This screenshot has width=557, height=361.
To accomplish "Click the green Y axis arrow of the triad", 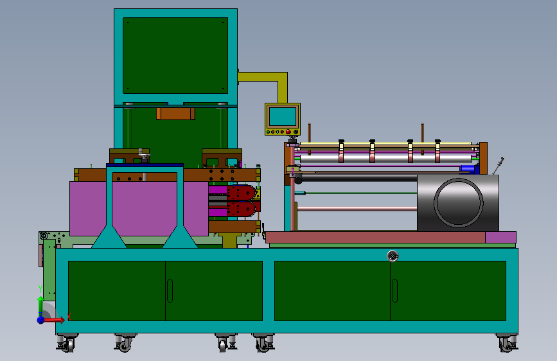I will [40, 305].
